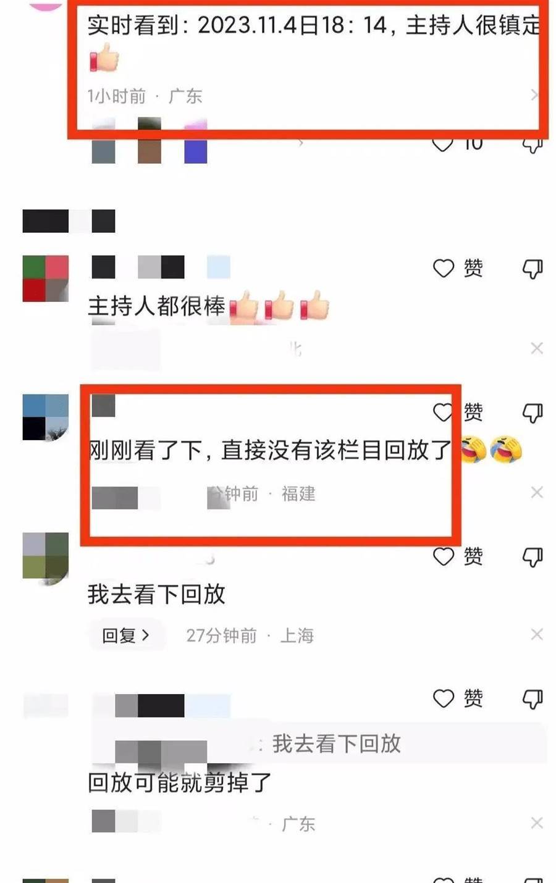This screenshot has width=556, height=883.
Task: Dismiss the 福建 comment with X
Action: pyautogui.click(x=537, y=492)
